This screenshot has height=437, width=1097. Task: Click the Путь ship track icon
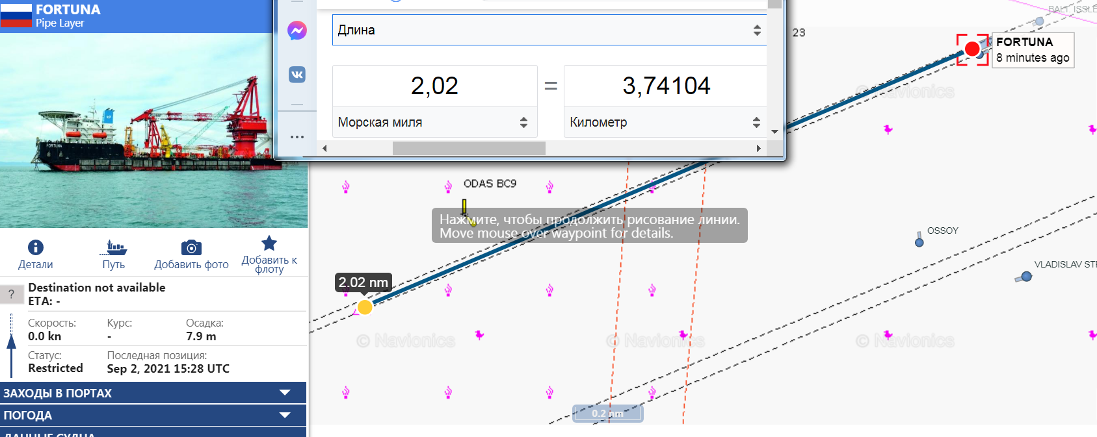114,247
